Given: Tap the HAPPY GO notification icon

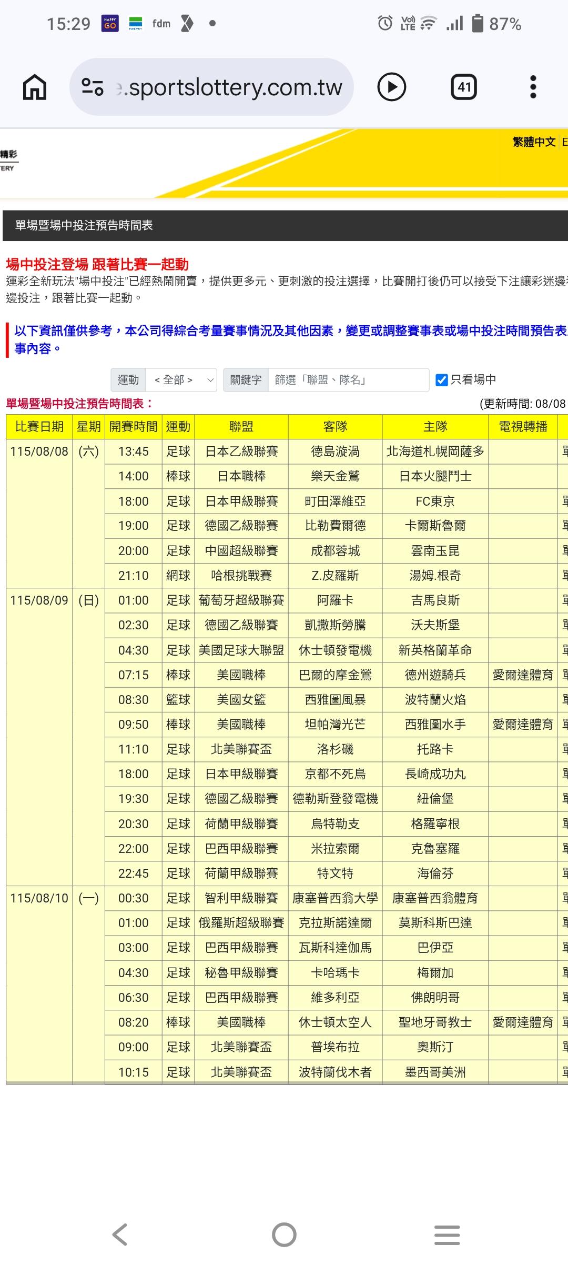Looking at the screenshot, I should point(110,24).
